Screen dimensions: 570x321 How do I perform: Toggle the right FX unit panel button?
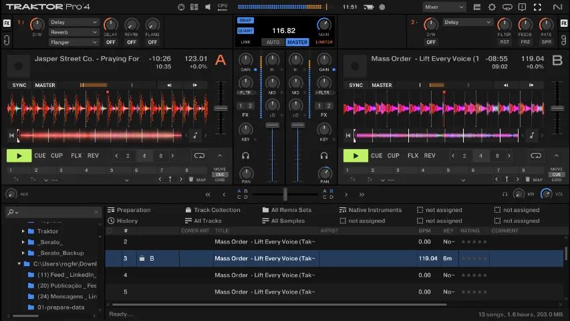pyautogui.click(x=563, y=23)
